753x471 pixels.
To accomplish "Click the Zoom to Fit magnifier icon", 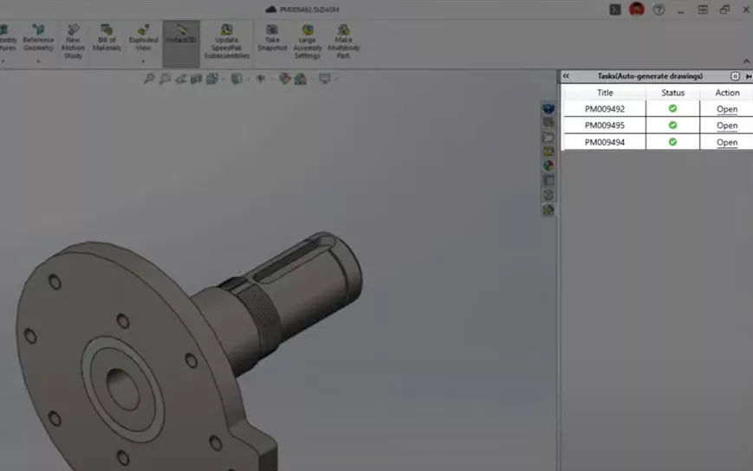I will pyautogui.click(x=149, y=79).
